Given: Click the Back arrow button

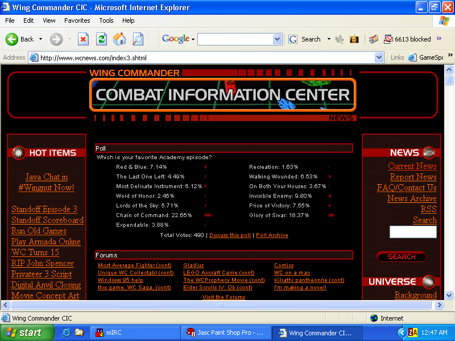Looking at the screenshot, I should (20, 39).
